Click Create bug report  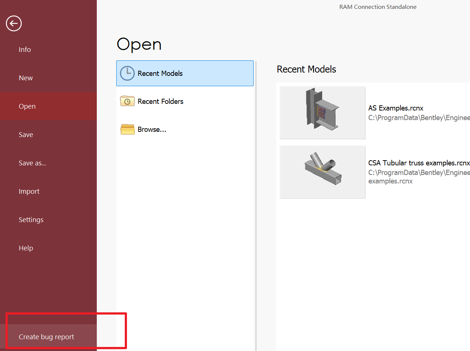[46, 337]
